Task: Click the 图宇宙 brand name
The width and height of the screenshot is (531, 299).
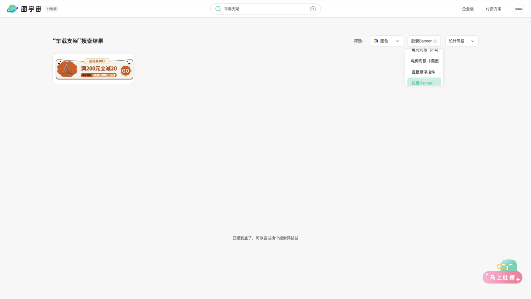Action: click(x=31, y=9)
